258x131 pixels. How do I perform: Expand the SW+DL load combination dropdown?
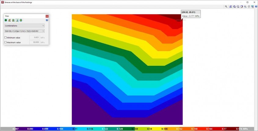[x=24, y=31]
